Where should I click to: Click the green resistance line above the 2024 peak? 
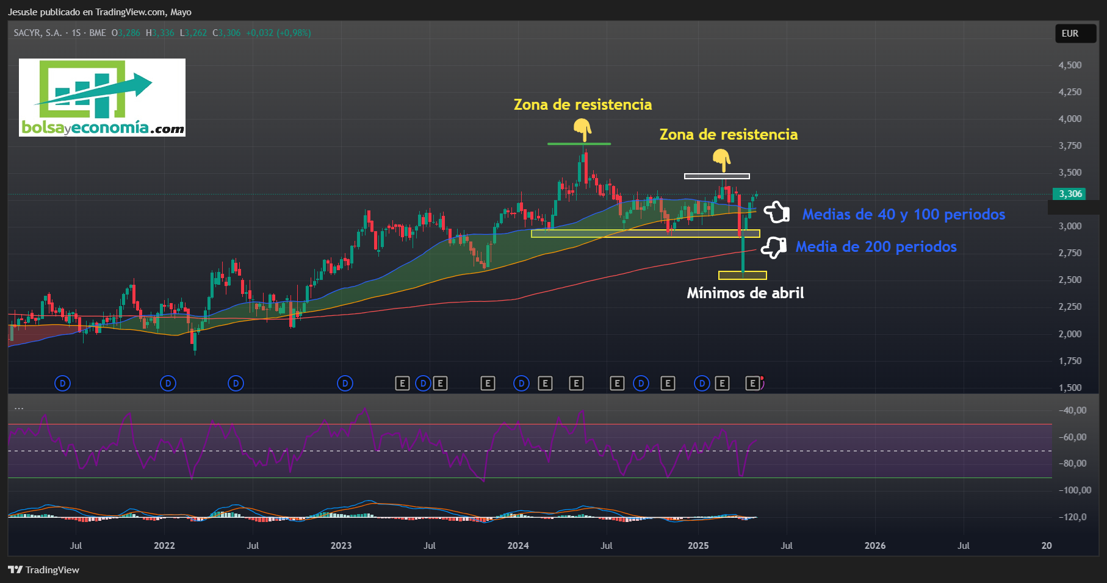click(579, 144)
